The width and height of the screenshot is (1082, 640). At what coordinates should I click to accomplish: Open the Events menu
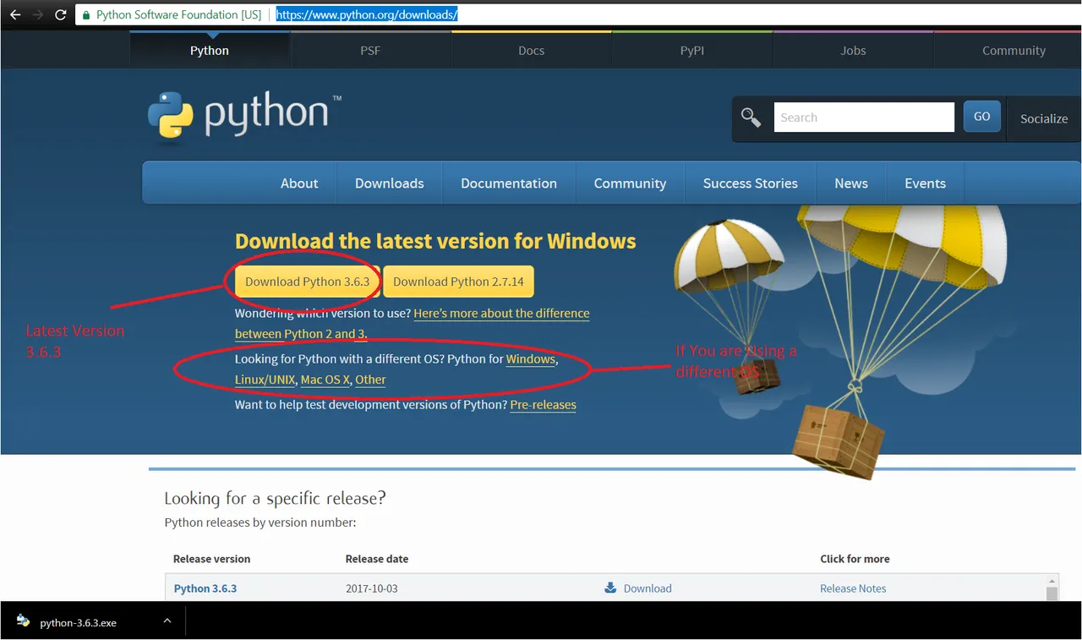(x=925, y=183)
